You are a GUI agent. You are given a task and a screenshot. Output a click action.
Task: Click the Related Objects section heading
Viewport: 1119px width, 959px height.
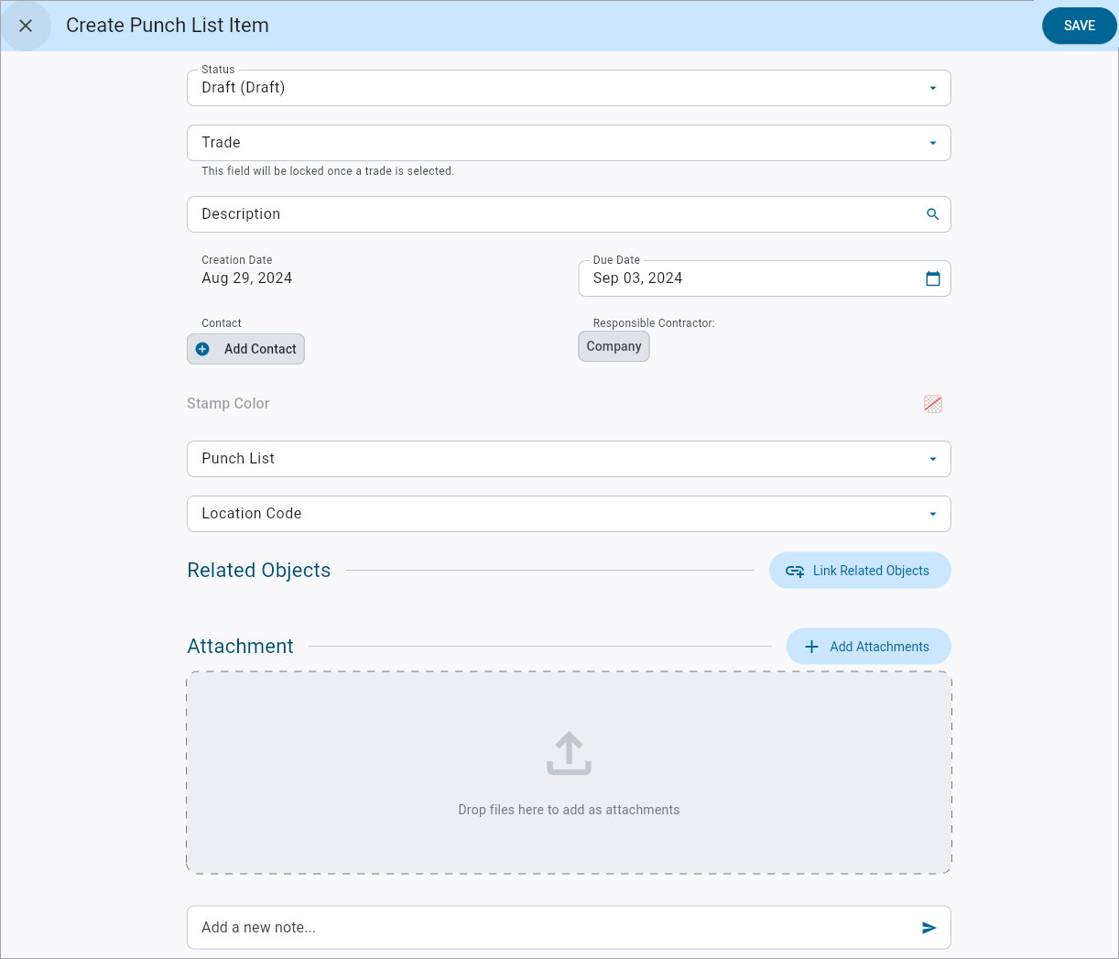click(x=259, y=571)
